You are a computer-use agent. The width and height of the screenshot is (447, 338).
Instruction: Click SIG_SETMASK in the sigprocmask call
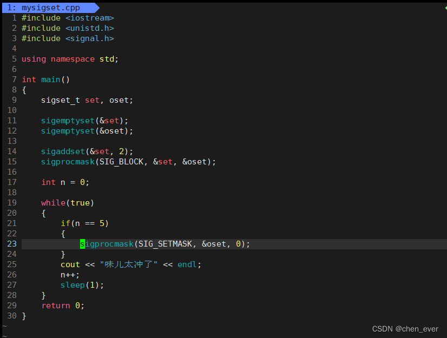tap(166, 244)
